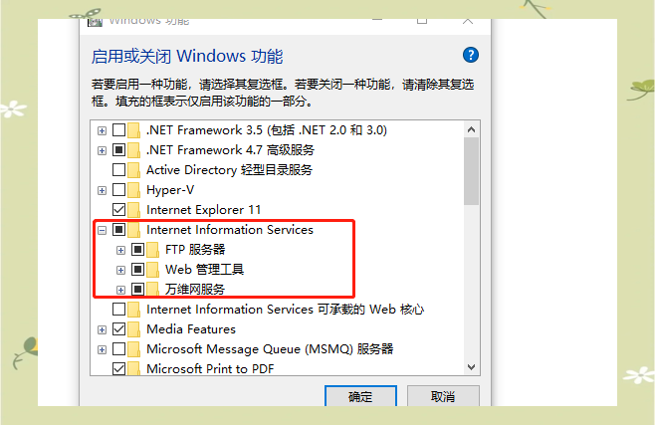Open the blue help question mark icon
The height and width of the screenshot is (425, 655).
pyautogui.click(x=471, y=55)
